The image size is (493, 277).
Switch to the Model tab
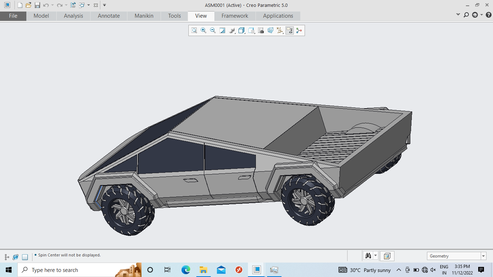[41, 16]
